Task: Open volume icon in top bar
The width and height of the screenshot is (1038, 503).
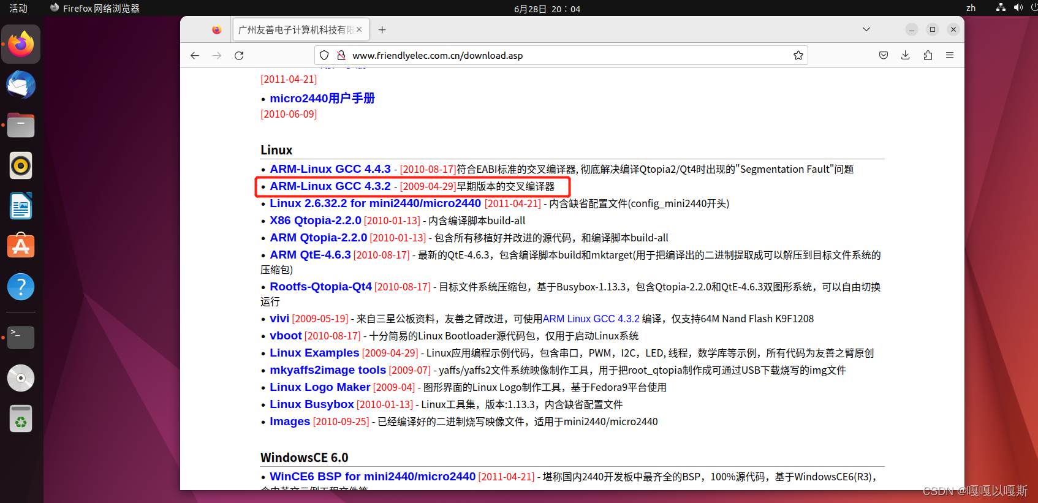Action: tap(1018, 8)
